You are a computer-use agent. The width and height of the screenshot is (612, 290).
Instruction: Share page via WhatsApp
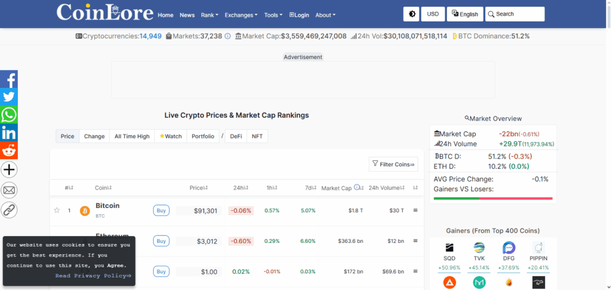(x=8, y=115)
